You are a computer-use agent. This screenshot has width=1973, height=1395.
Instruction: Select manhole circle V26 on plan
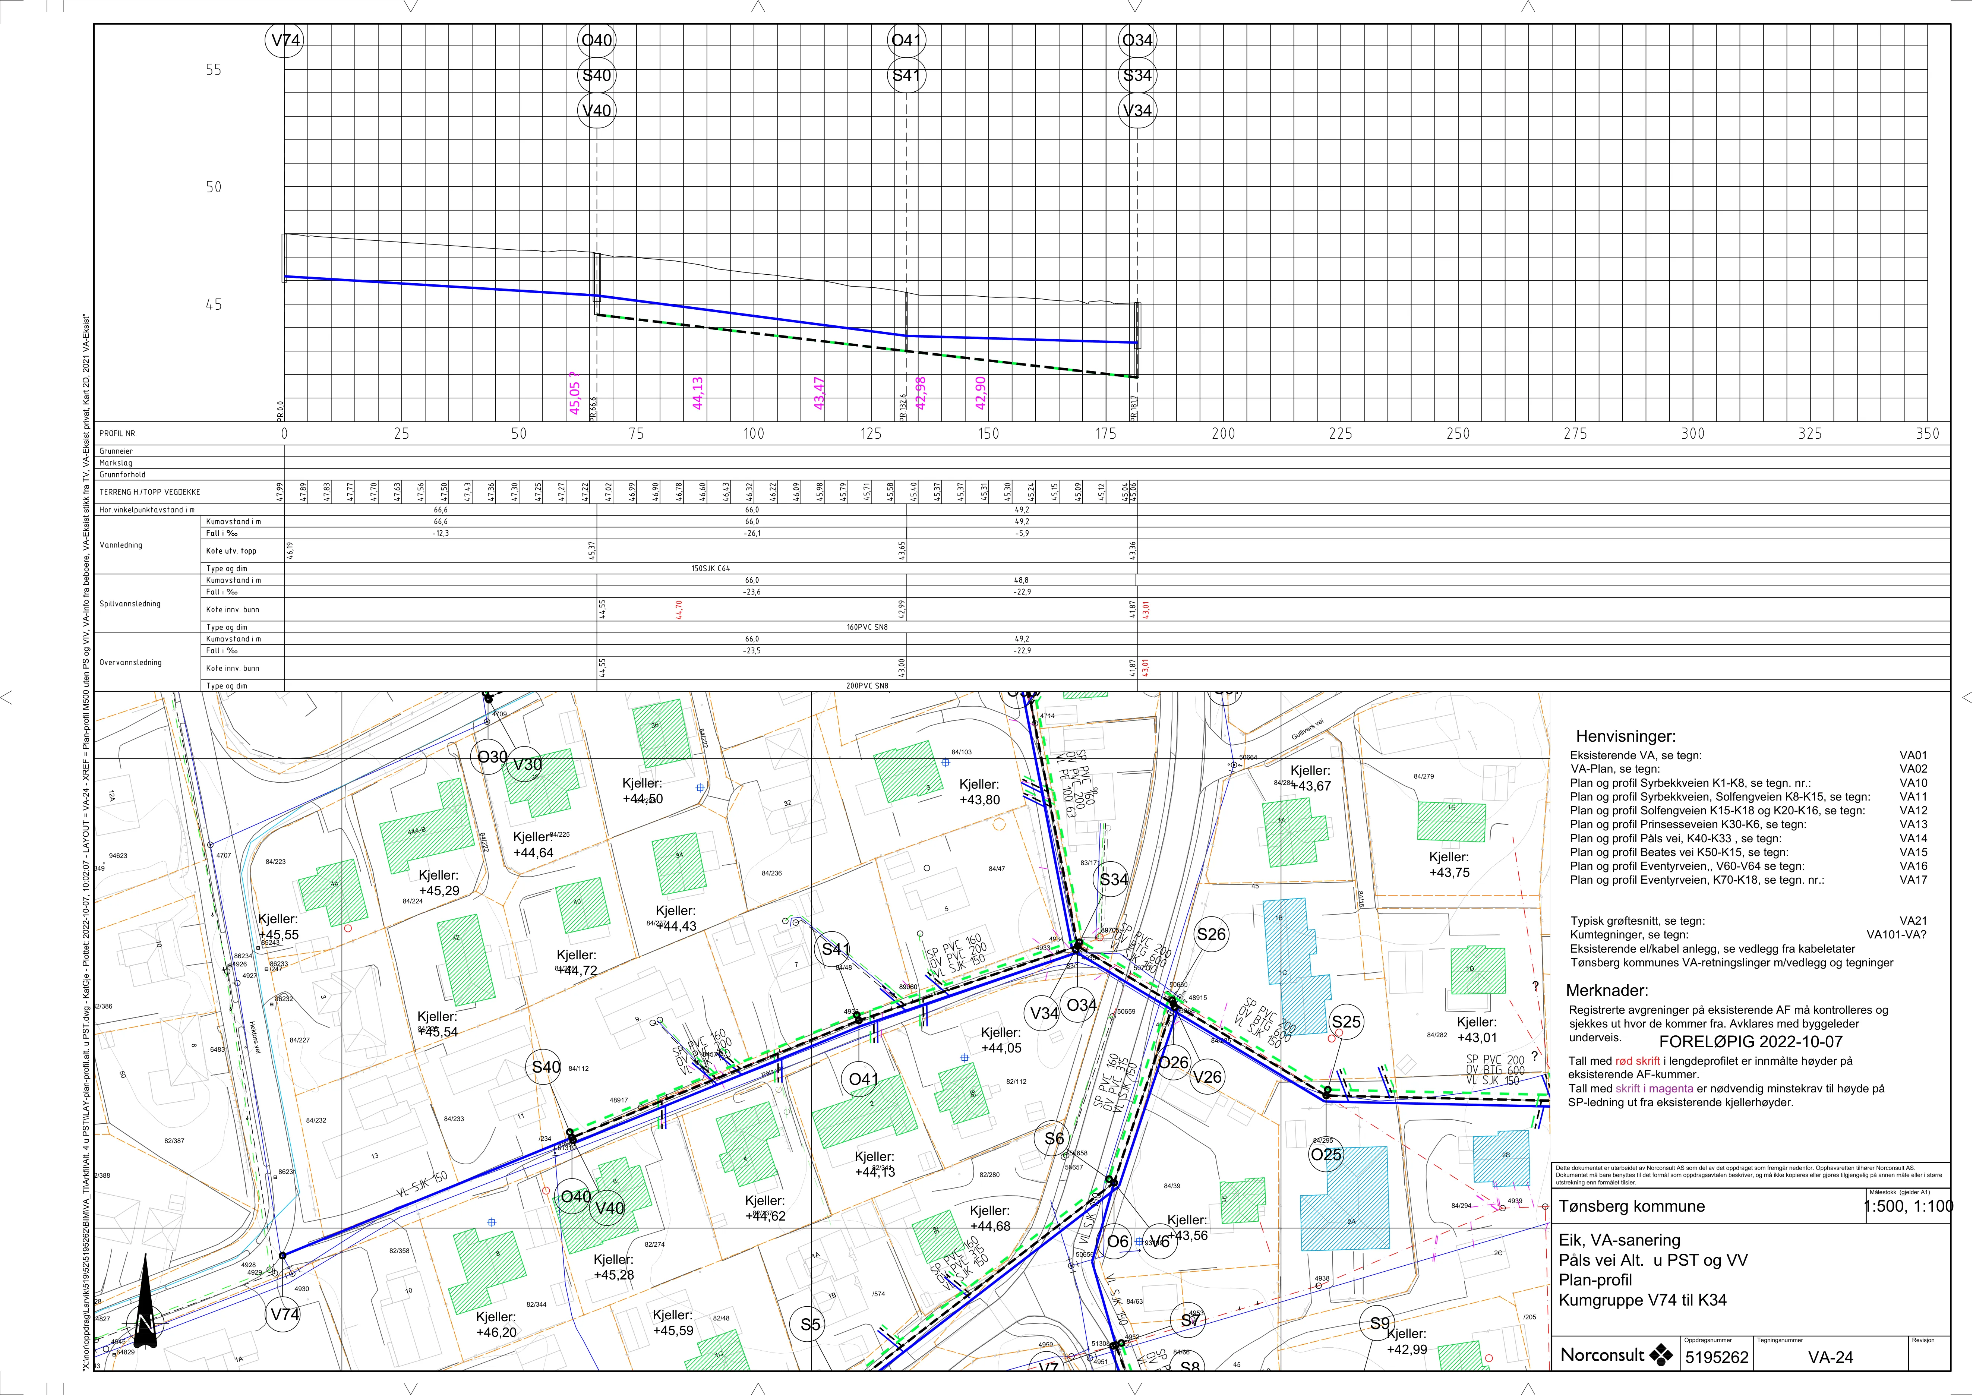click(1208, 1077)
